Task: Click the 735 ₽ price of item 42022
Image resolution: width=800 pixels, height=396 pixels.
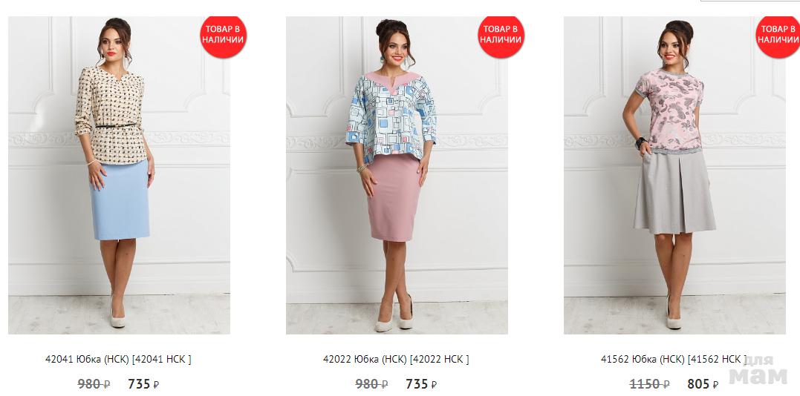Action: click(421, 384)
